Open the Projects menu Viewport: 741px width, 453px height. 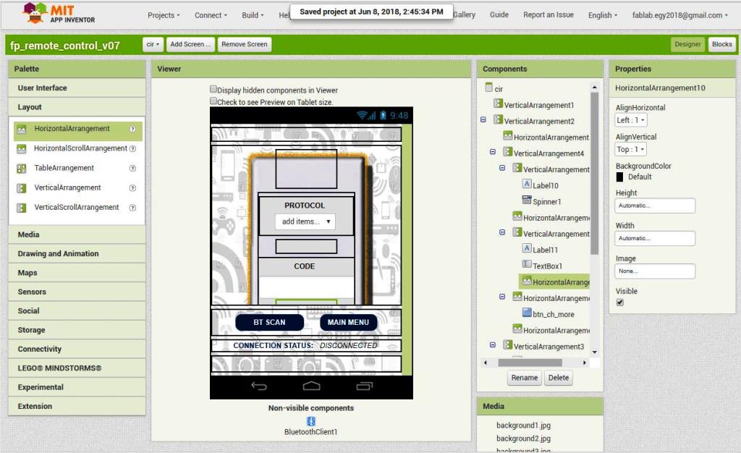pyautogui.click(x=164, y=15)
